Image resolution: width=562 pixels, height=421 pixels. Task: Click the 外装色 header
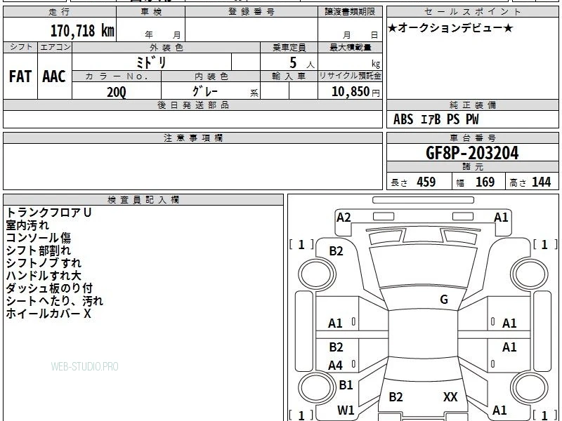point(166,47)
